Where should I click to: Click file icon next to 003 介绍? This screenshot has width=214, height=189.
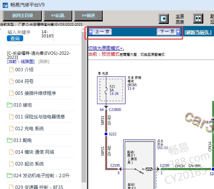(11, 70)
